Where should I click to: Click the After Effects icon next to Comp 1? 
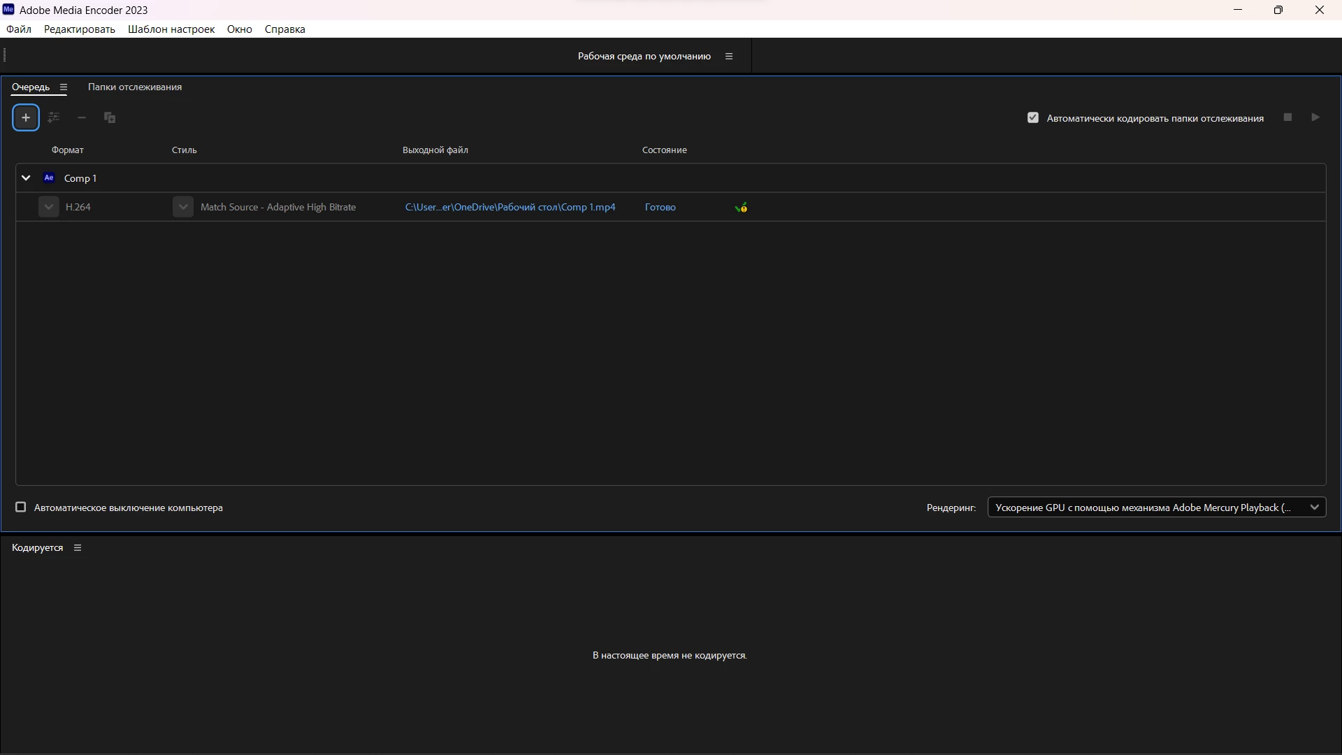49,178
